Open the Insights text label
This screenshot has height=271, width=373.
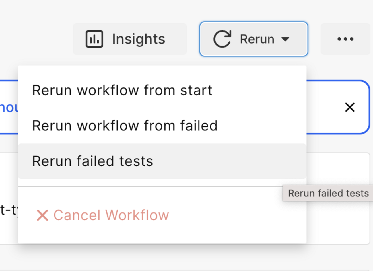pos(139,39)
